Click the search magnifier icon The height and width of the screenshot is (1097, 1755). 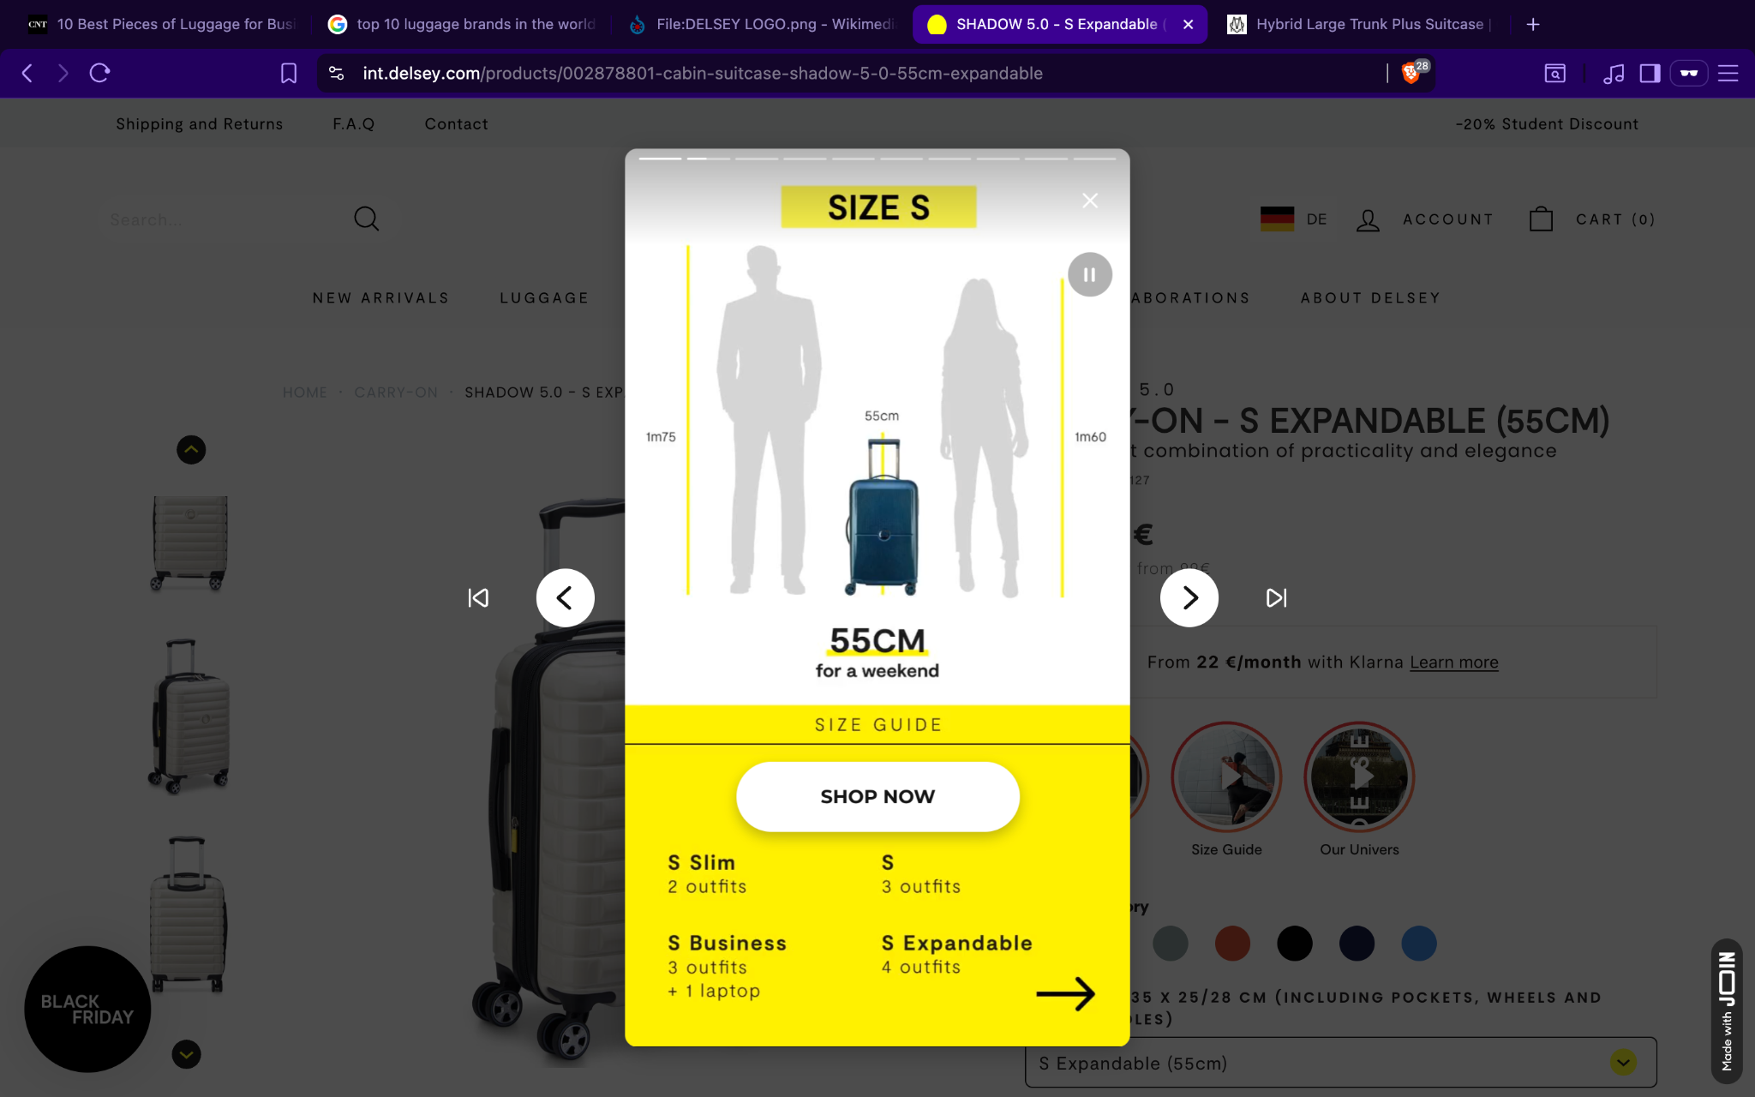(366, 219)
